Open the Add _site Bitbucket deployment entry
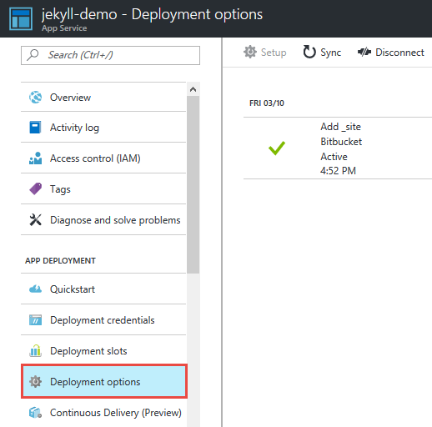432x427 pixels. coord(338,148)
